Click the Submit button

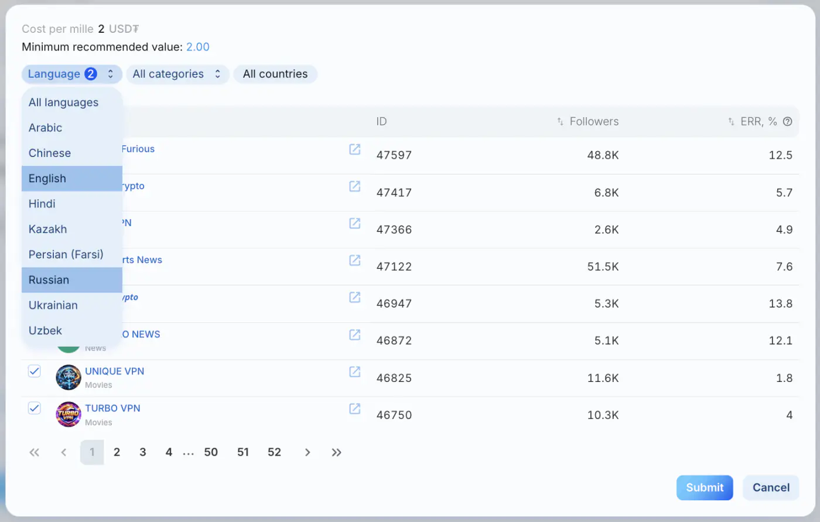705,487
